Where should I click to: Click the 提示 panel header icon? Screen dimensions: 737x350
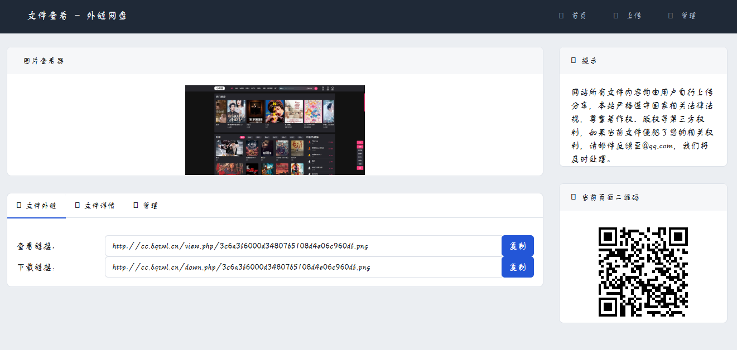pyautogui.click(x=574, y=60)
